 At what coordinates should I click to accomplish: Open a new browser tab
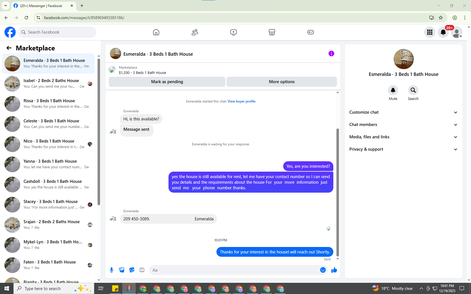pyautogui.click(x=82, y=6)
